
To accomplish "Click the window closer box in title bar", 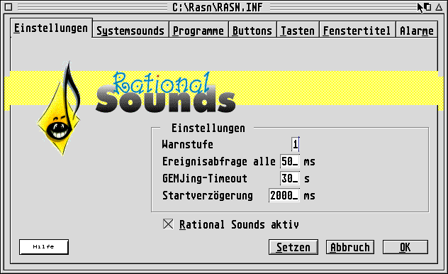I will tap(9, 7).
